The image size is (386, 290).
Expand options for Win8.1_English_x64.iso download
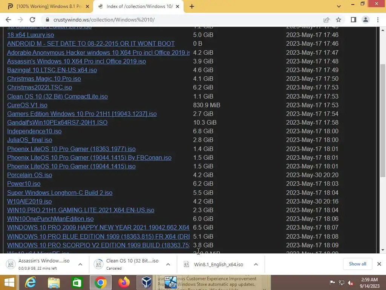point(256,264)
